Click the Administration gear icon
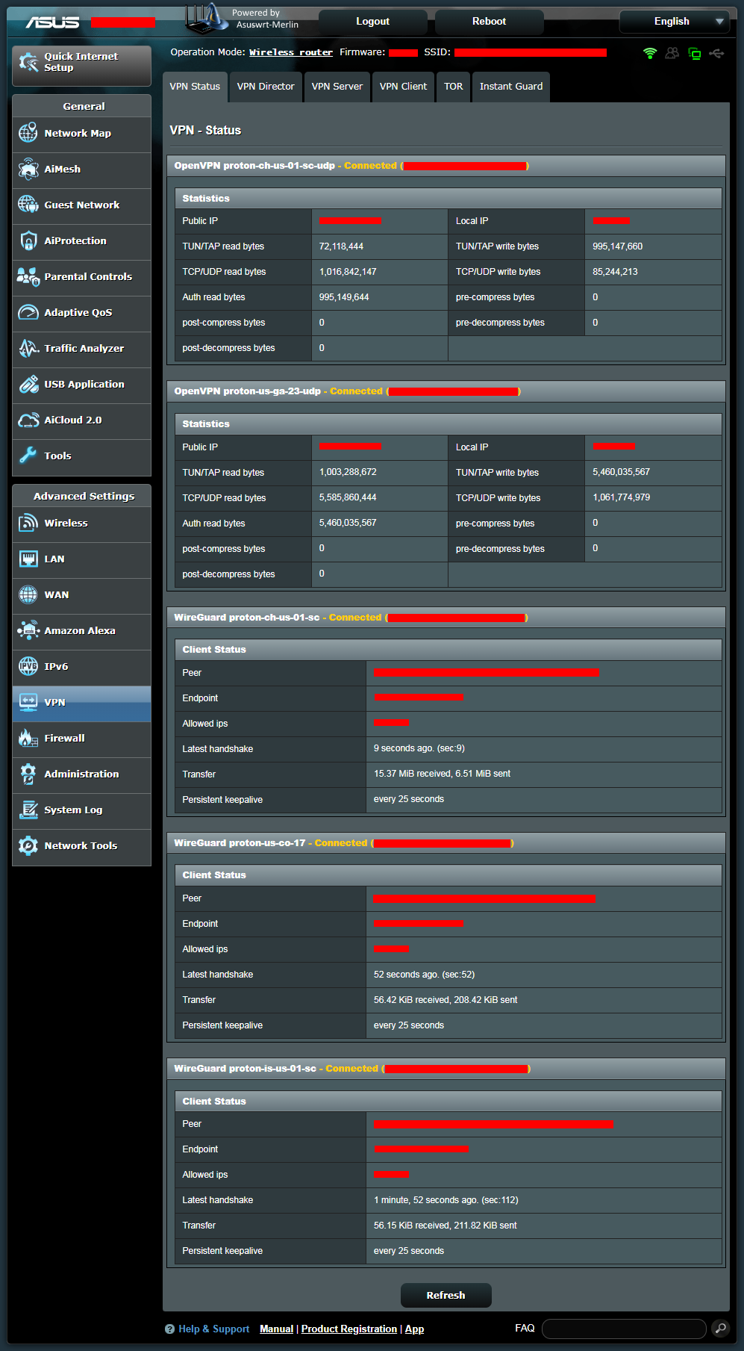The width and height of the screenshot is (744, 1351). coord(28,774)
